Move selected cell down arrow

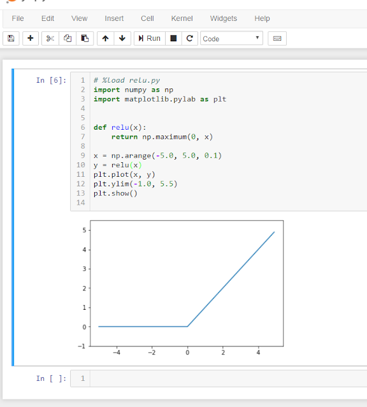pos(122,38)
